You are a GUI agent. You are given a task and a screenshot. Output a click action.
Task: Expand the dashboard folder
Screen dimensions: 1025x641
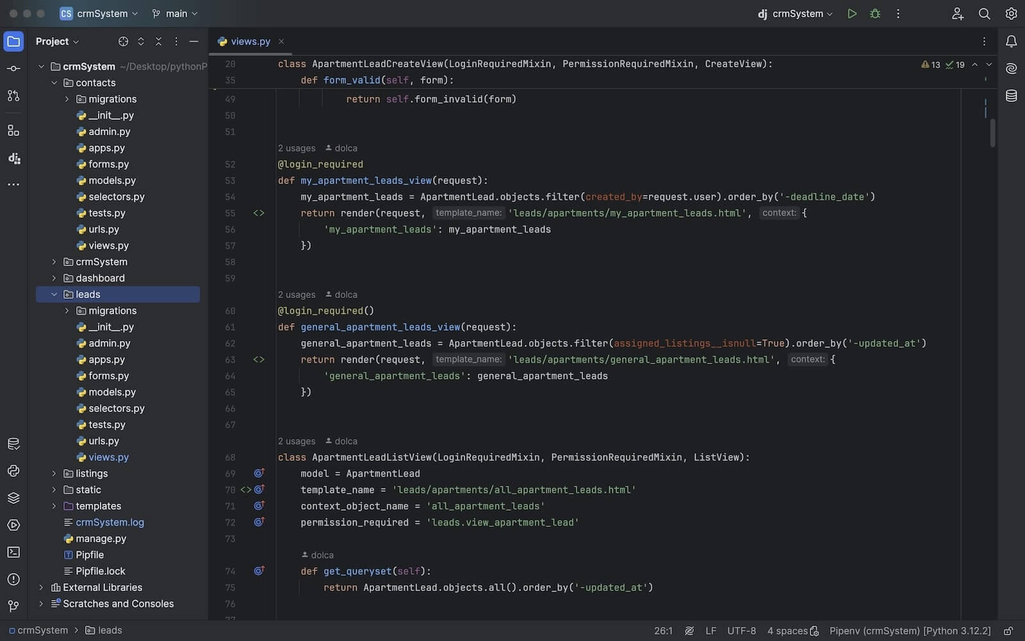click(54, 278)
